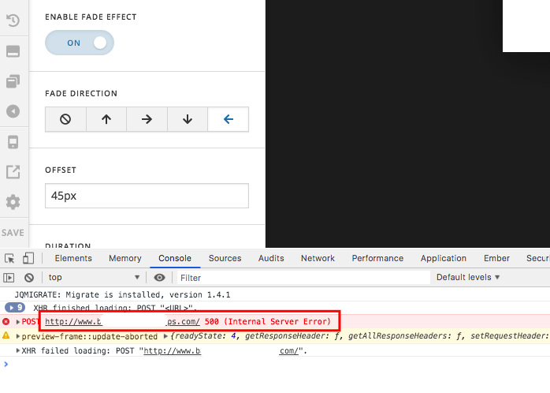Click the mobile device preview icon
The width and height of the screenshot is (550, 393).
[13, 142]
